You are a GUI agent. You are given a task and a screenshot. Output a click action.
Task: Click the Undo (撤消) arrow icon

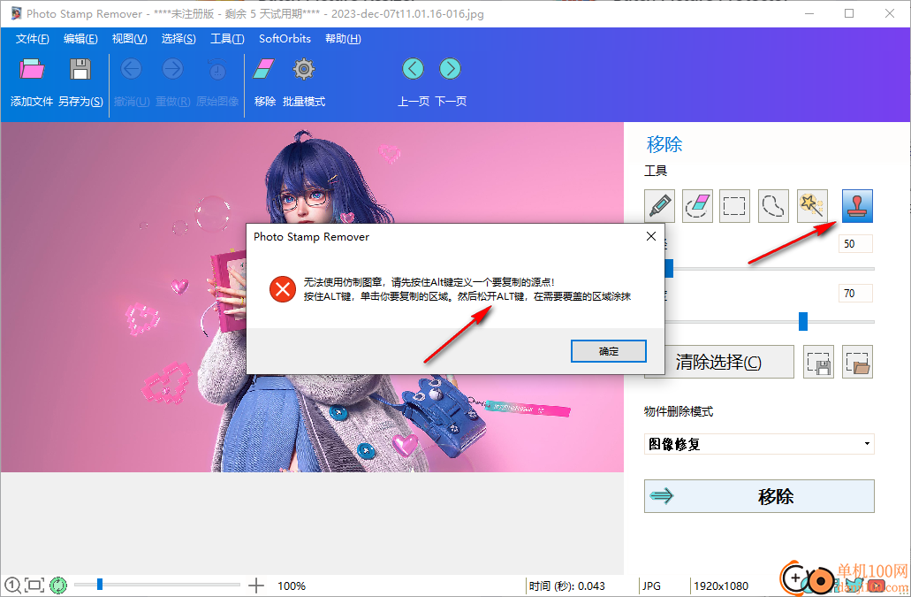point(132,69)
